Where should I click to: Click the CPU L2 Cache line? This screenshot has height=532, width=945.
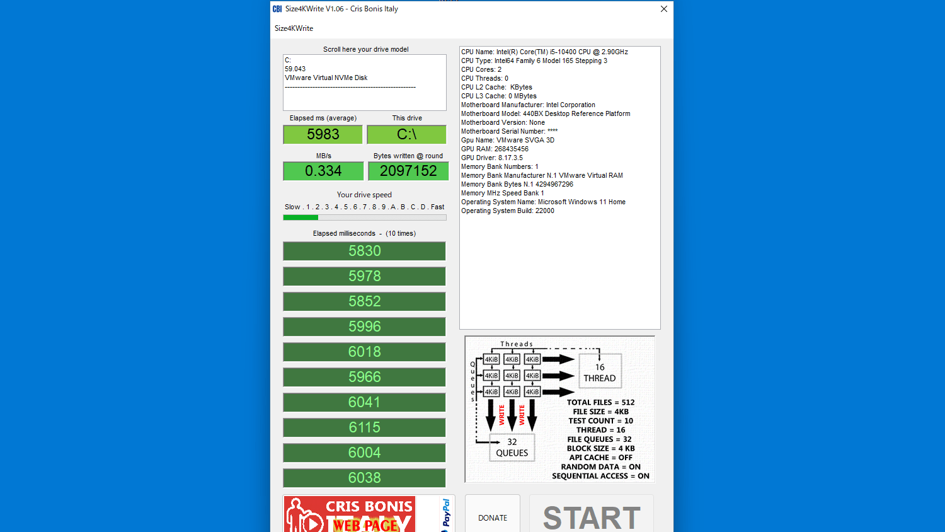point(496,87)
